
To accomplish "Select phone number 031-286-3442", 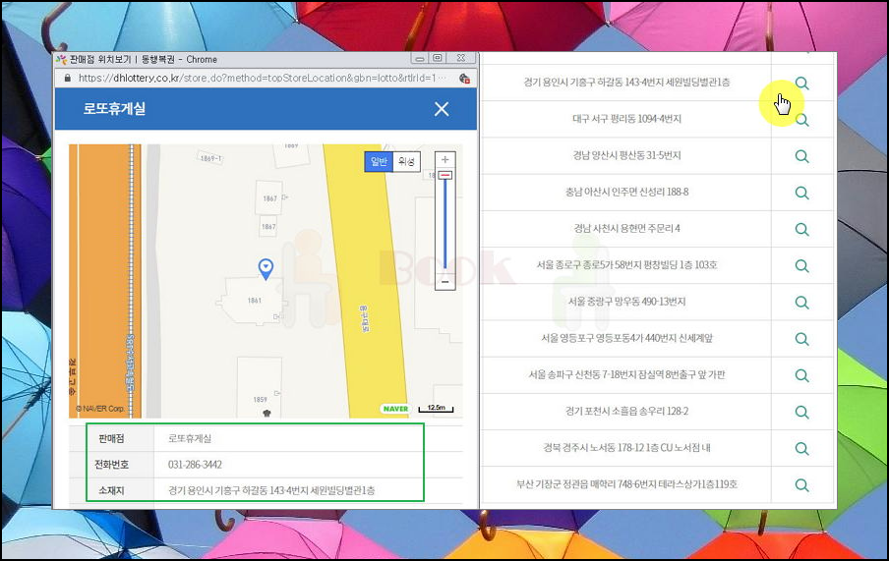I will (195, 465).
